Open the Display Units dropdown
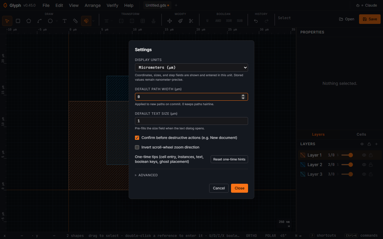 pyautogui.click(x=191, y=68)
